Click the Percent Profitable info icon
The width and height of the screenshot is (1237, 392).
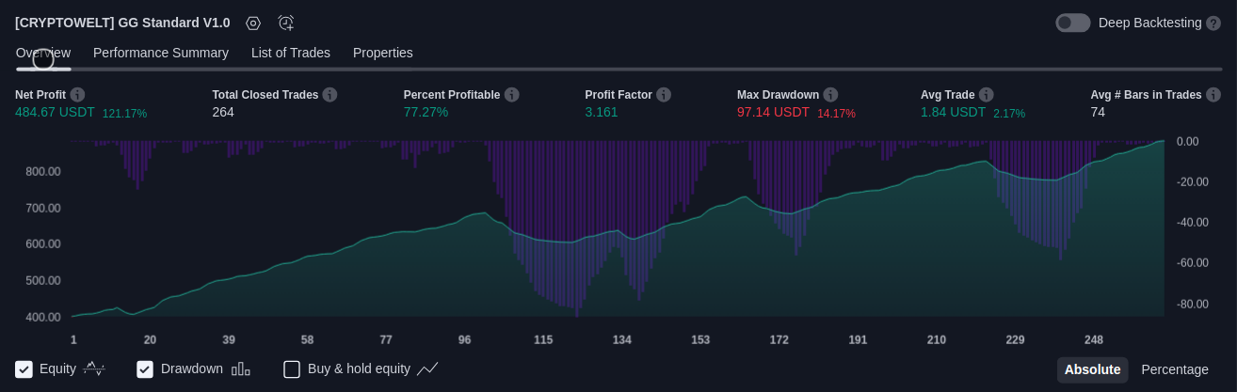pos(511,95)
